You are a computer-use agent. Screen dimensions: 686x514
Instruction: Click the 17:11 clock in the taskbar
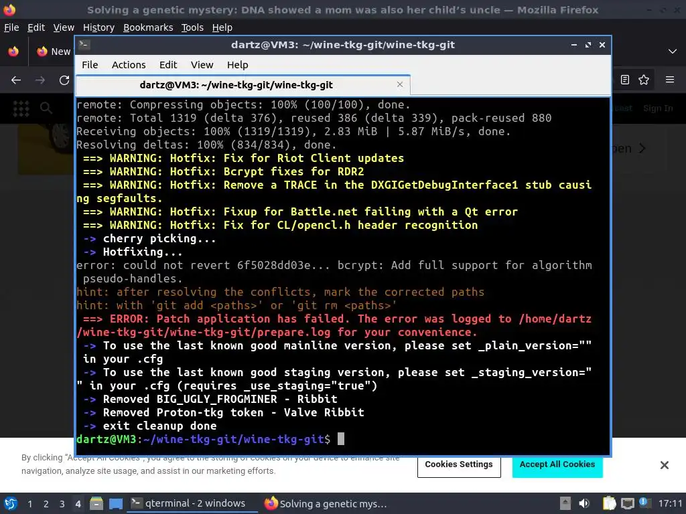tap(670, 504)
